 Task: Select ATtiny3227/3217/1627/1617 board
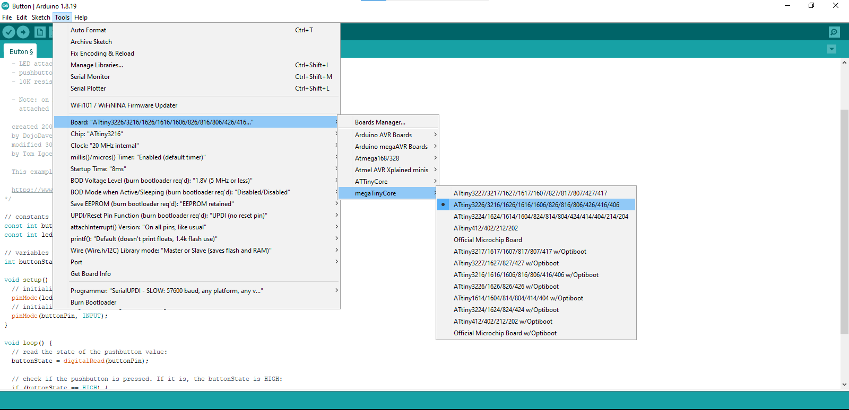pos(536,193)
